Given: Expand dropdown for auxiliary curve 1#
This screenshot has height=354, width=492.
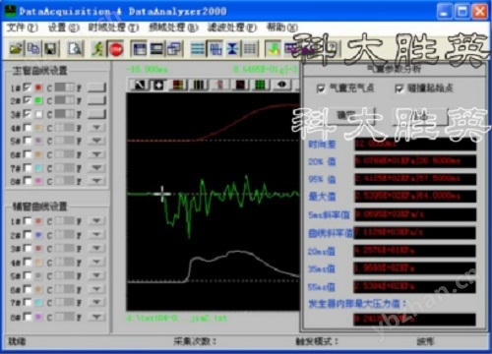Looking at the screenshot, I should pos(96,221).
